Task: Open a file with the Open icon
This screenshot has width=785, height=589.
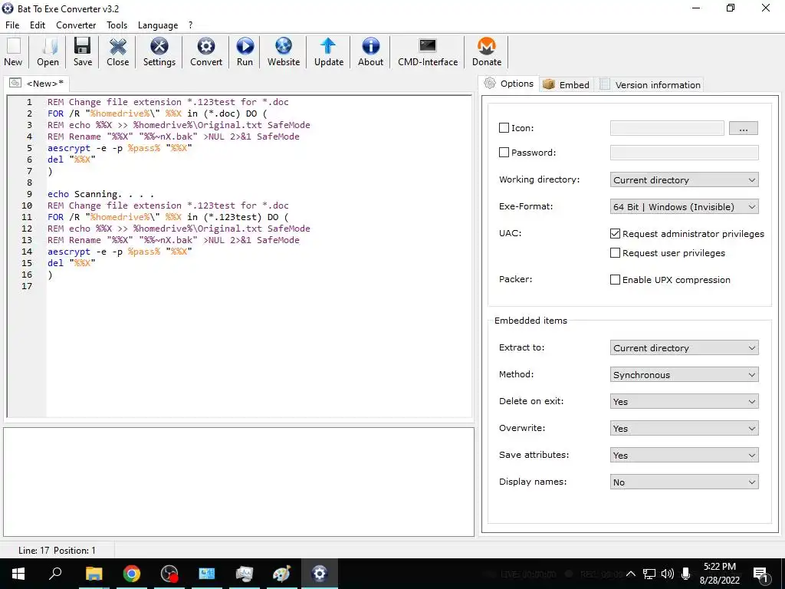Action: pos(48,52)
